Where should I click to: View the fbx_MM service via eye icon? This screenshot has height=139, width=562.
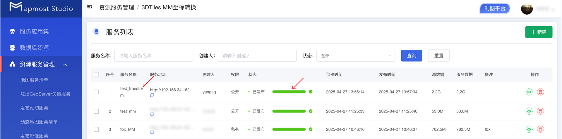(529, 129)
